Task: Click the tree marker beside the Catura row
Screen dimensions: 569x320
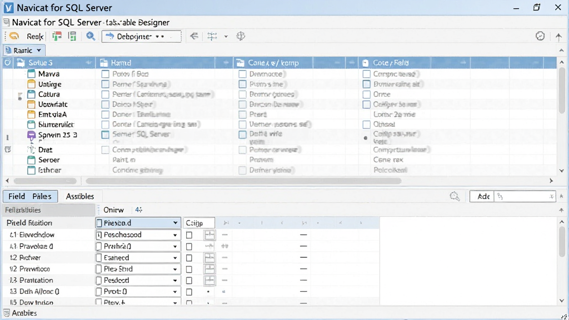Action: point(20,96)
